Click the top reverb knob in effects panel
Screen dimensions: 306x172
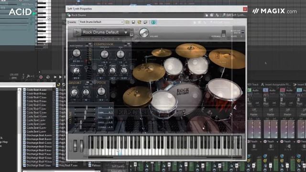[x=76, y=53]
